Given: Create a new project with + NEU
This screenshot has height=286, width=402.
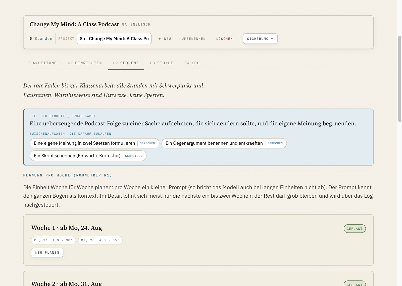Looking at the screenshot, I should (x=165, y=39).
